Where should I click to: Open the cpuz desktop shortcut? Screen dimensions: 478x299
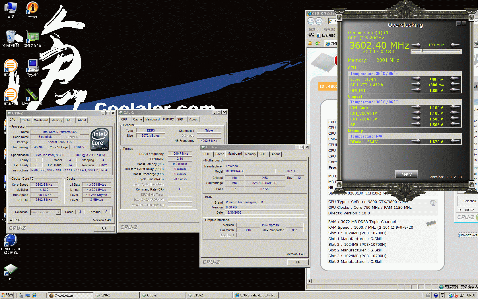click(x=11, y=271)
